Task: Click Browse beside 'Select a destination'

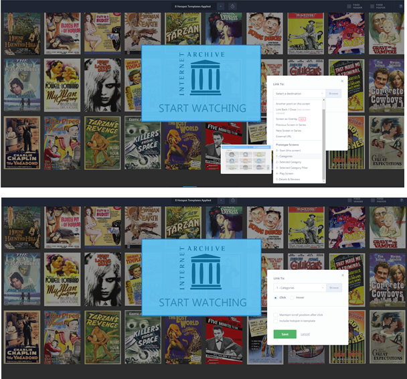Action: pos(333,94)
